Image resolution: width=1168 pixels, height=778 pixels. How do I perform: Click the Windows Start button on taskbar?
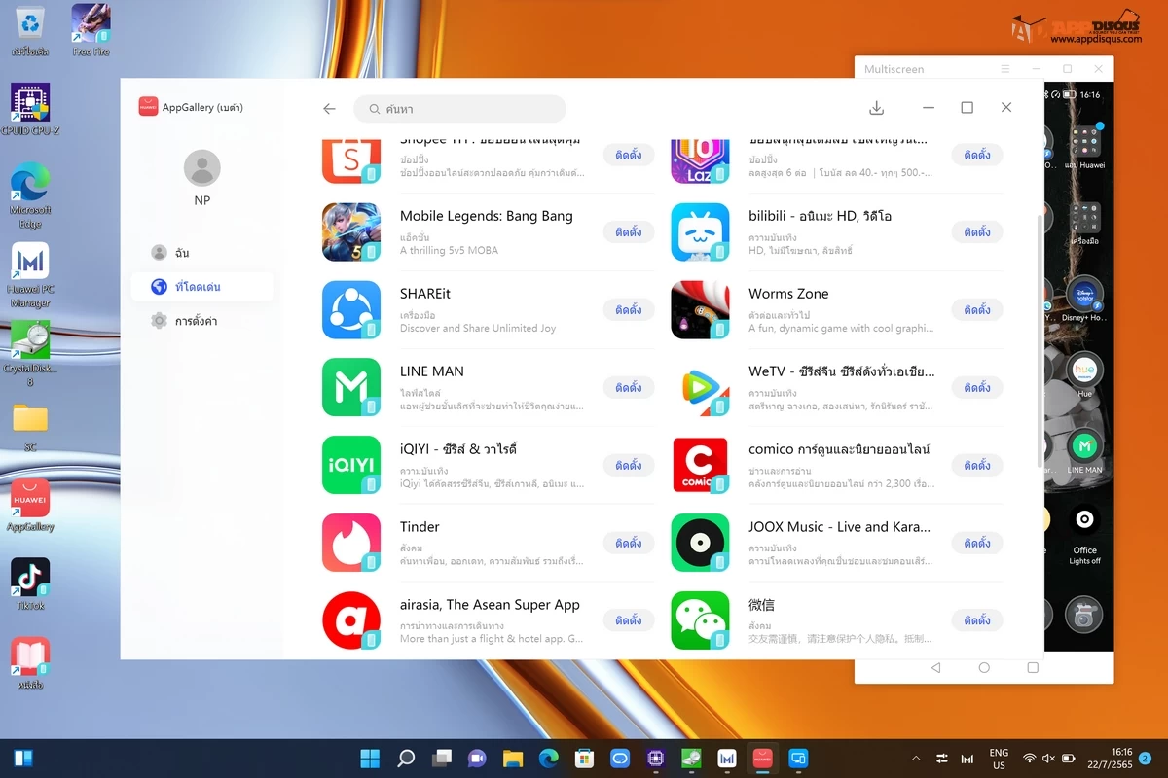(x=370, y=758)
